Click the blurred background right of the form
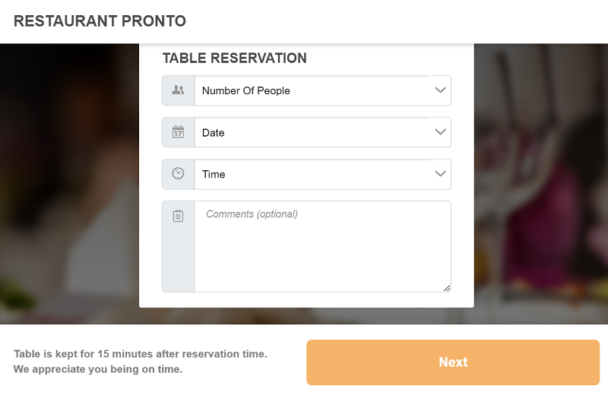The height and width of the screenshot is (395, 608). click(x=541, y=182)
